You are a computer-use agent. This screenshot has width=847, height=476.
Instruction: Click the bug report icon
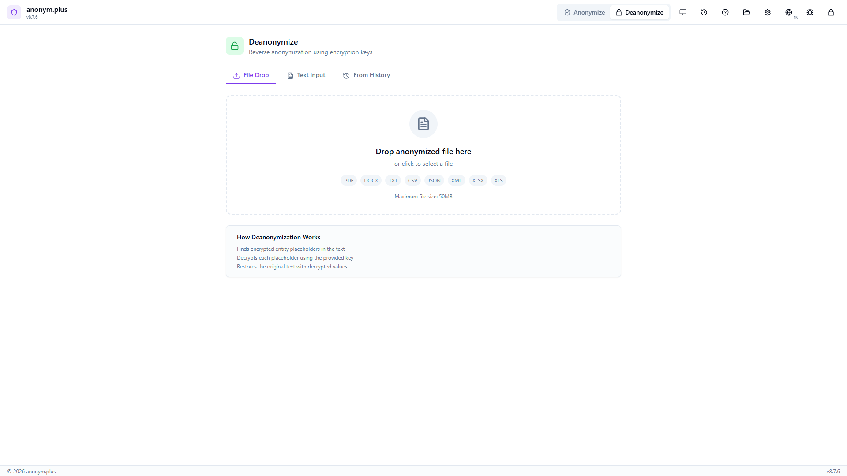pos(810,12)
